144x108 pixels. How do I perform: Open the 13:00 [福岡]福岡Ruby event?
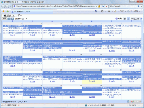coord(13,43)
